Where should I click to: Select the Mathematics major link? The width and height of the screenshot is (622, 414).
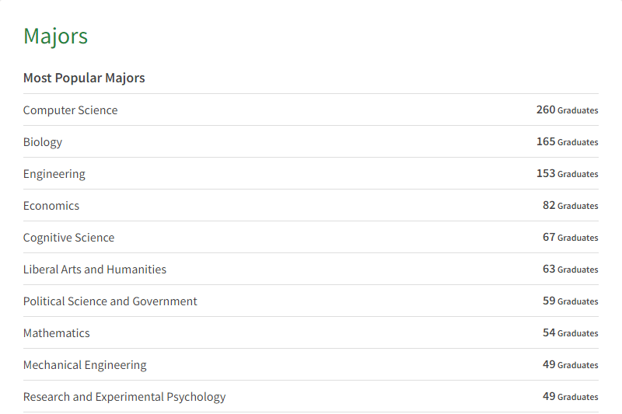(57, 333)
